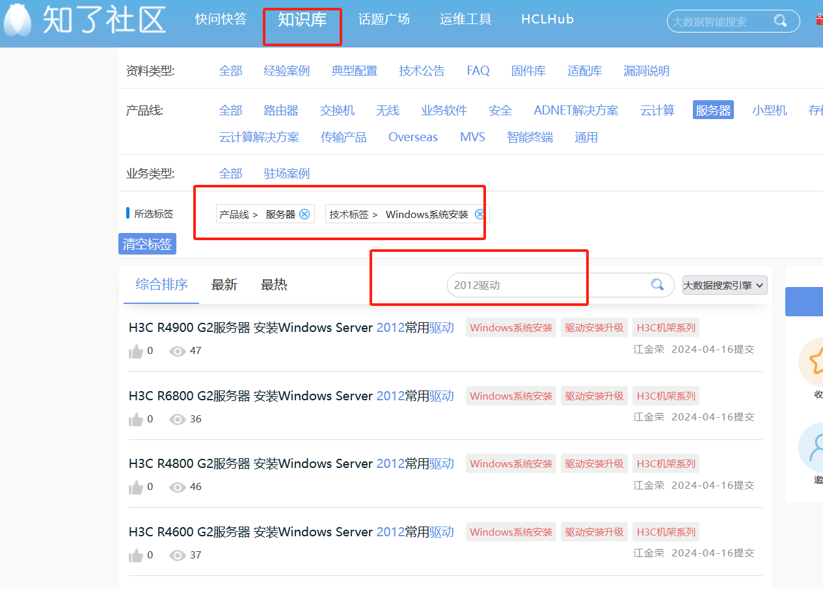823x589 pixels.
Task: Filter by 典型配置
Action: point(355,71)
